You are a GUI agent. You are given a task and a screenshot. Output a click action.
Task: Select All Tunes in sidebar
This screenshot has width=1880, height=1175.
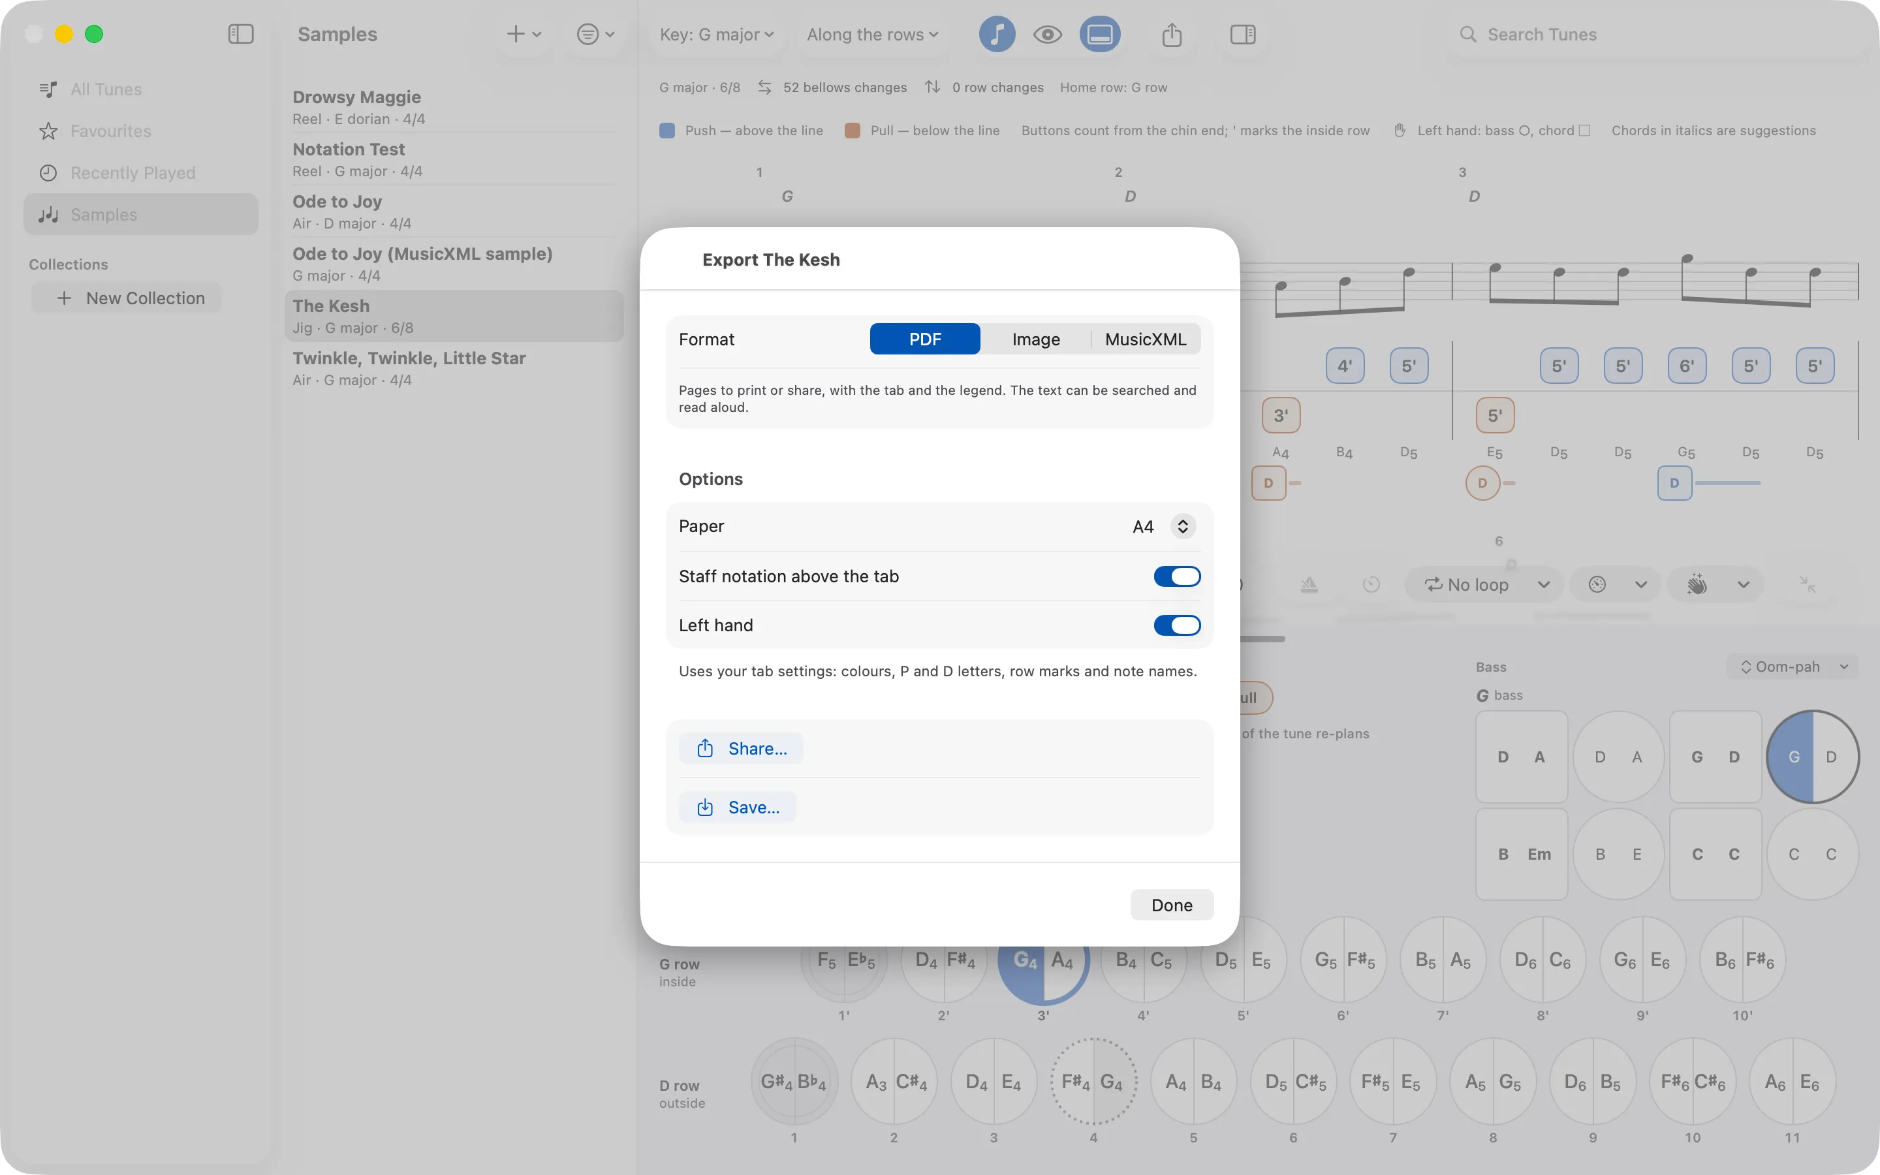(140, 89)
